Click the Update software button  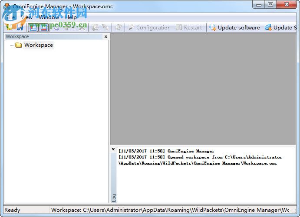click(x=234, y=28)
